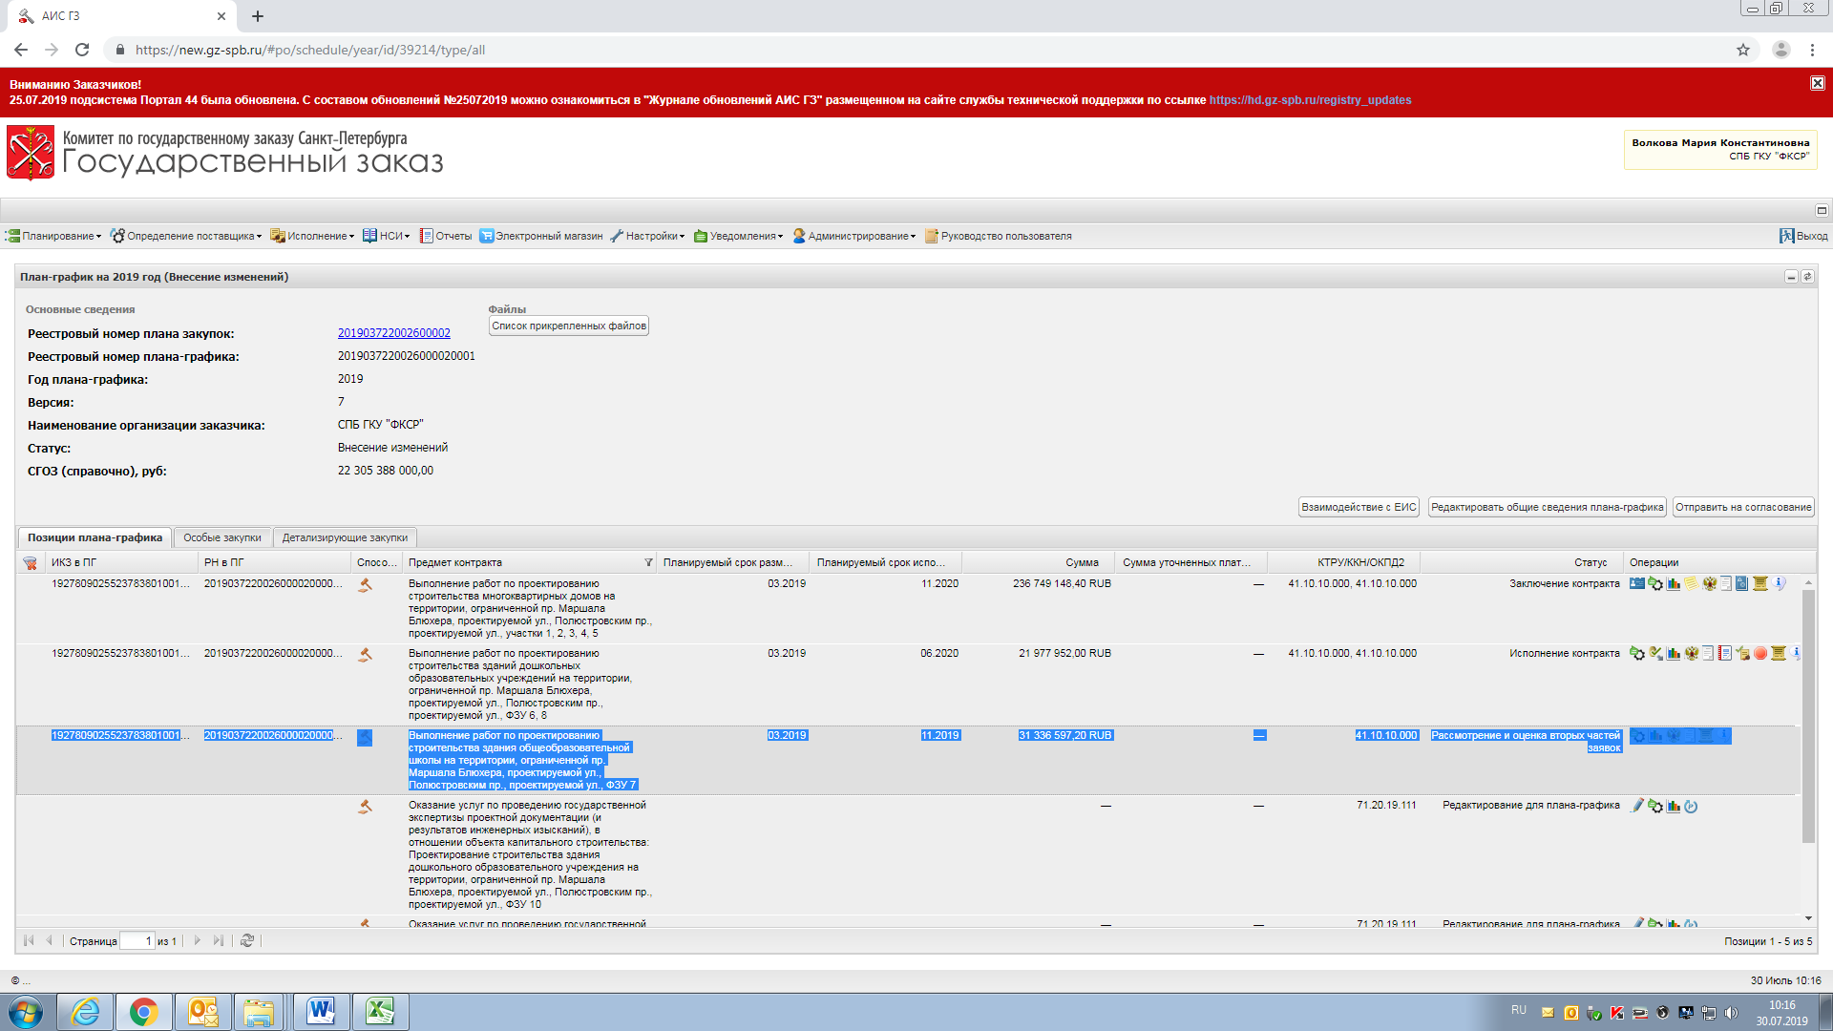Sort by the ИКЗ в ПГ column header
Screen dimensions: 1833x1031
pyautogui.click(x=120, y=562)
